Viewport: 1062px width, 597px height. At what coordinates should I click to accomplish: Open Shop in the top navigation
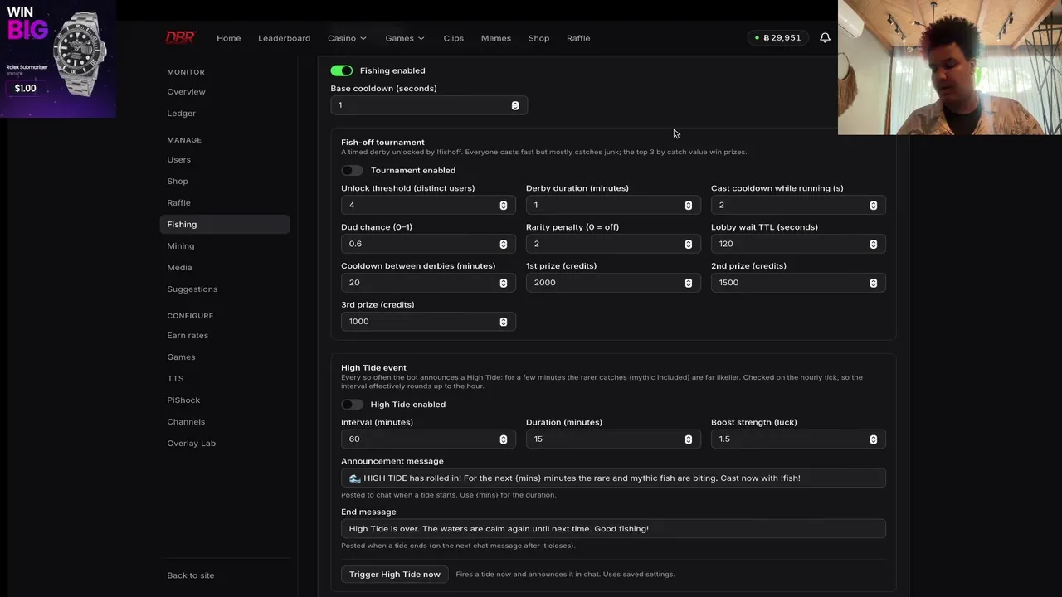pyautogui.click(x=538, y=38)
